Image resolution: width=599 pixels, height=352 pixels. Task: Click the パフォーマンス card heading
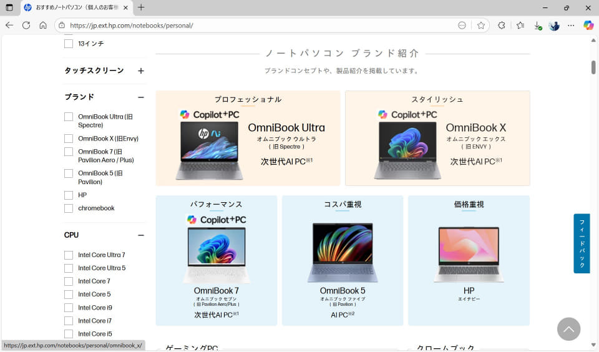pyautogui.click(x=217, y=205)
